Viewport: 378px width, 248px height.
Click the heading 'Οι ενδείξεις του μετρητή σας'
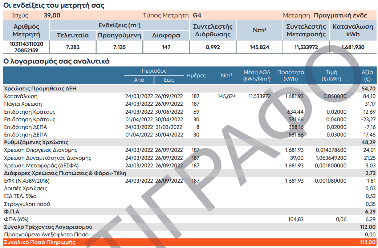54,5
